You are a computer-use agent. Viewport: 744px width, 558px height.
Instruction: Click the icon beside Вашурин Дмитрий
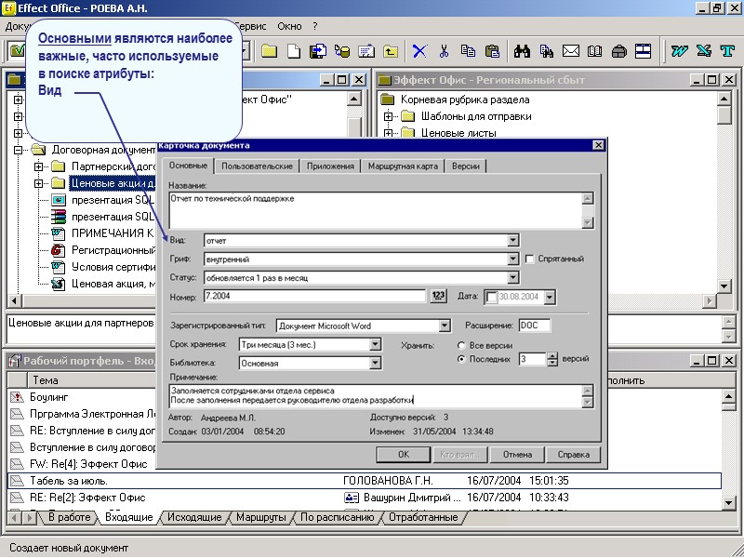click(352, 498)
